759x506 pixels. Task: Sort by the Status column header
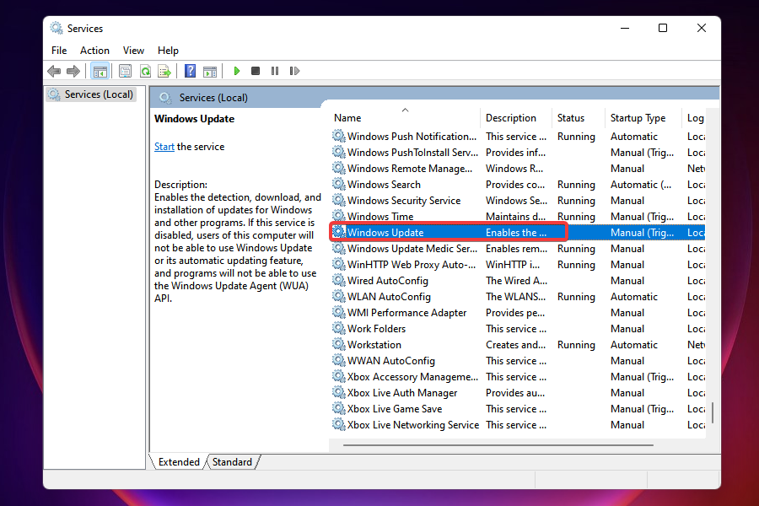point(578,118)
